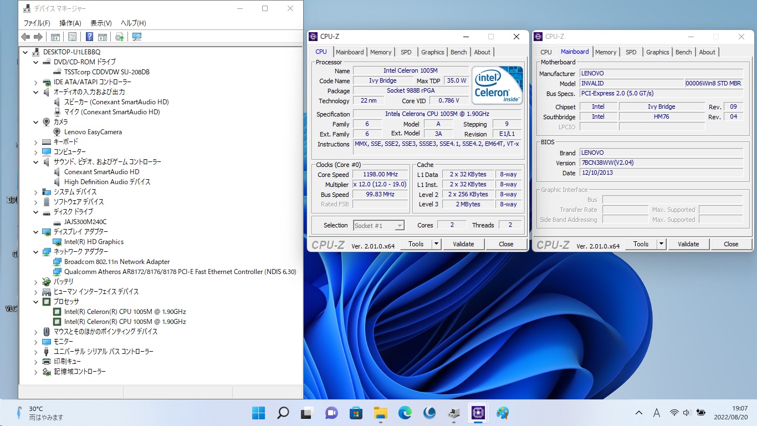Expand the バッテリ category

(36, 282)
